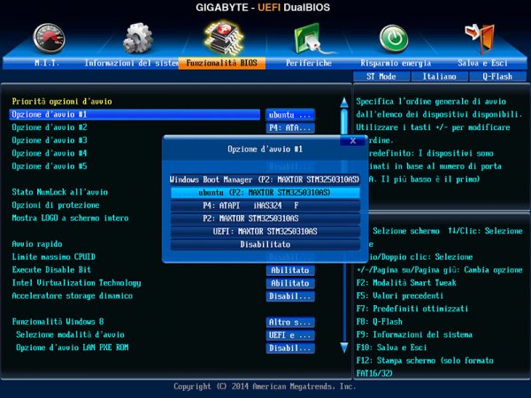Viewport: 531px width, 398px height.
Task: Go to the Periferiche tab
Action: click(x=309, y=63)
